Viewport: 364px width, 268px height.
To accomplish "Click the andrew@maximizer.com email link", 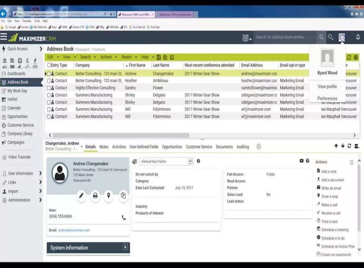I will click(x=74, y=230).
